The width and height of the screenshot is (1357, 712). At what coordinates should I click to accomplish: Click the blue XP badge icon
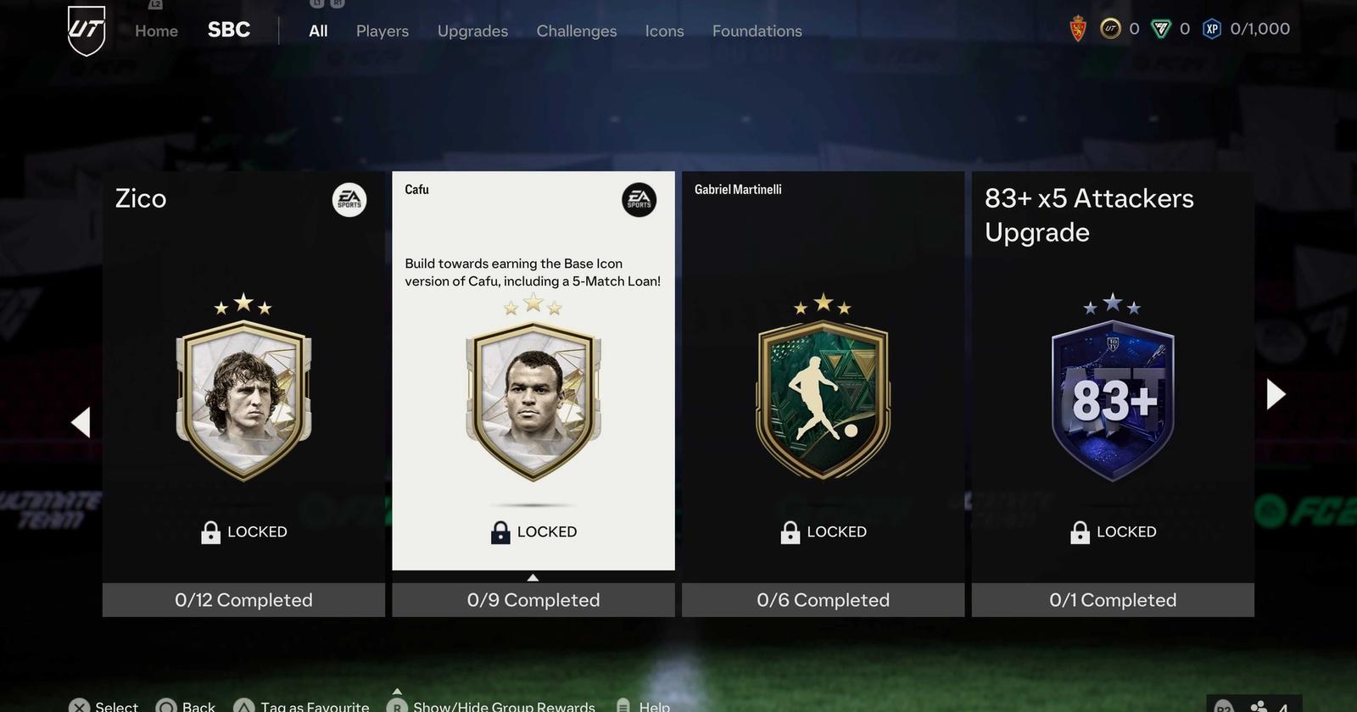tap(1212, 29)
